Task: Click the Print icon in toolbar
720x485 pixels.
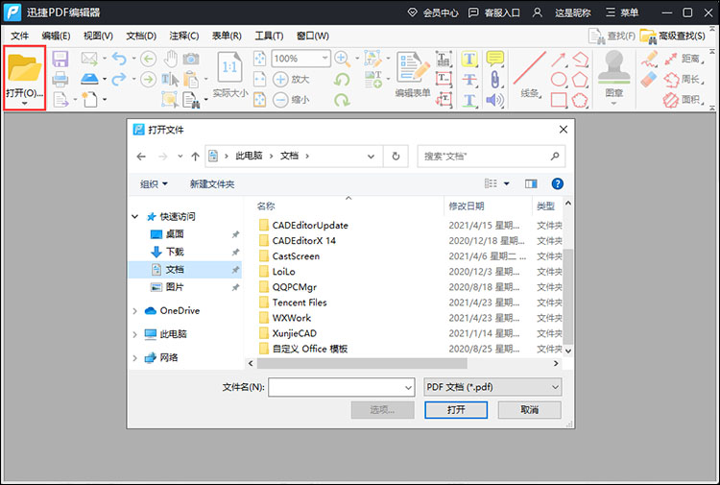Action: point(60,79)
